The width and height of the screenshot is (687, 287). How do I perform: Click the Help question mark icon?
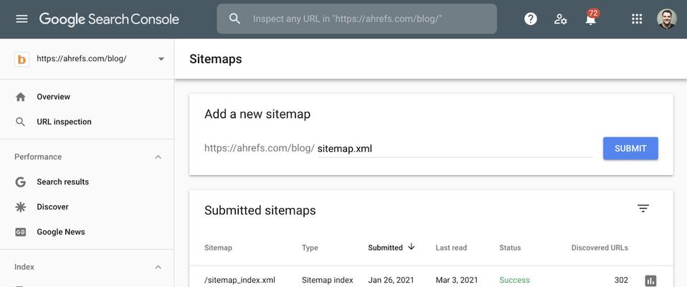coord(530,19)
